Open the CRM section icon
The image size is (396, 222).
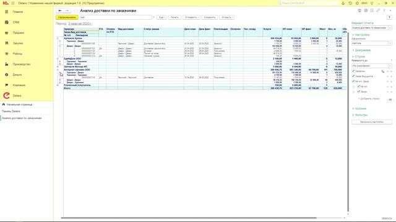coord(7,22)
